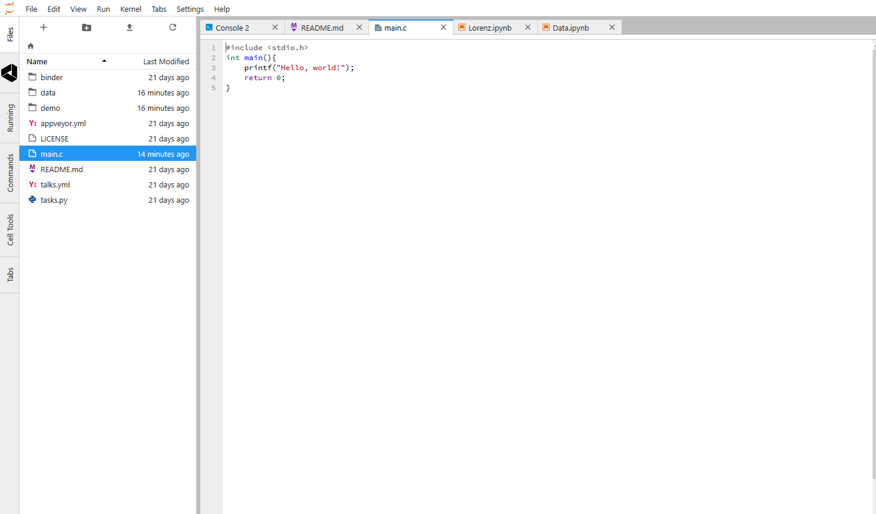Refresh the file list

tap(173, 27)
